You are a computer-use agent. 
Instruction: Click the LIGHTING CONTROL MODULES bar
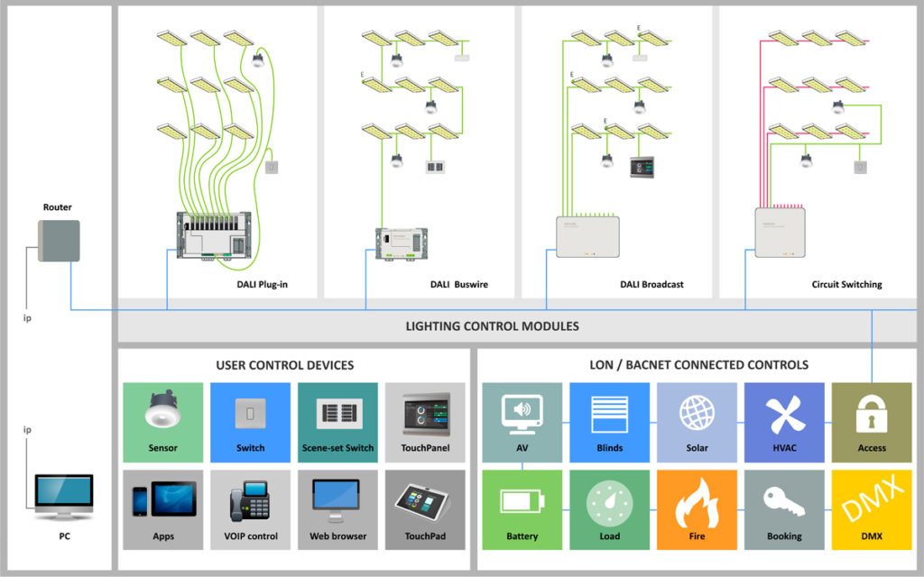point(493,326)
